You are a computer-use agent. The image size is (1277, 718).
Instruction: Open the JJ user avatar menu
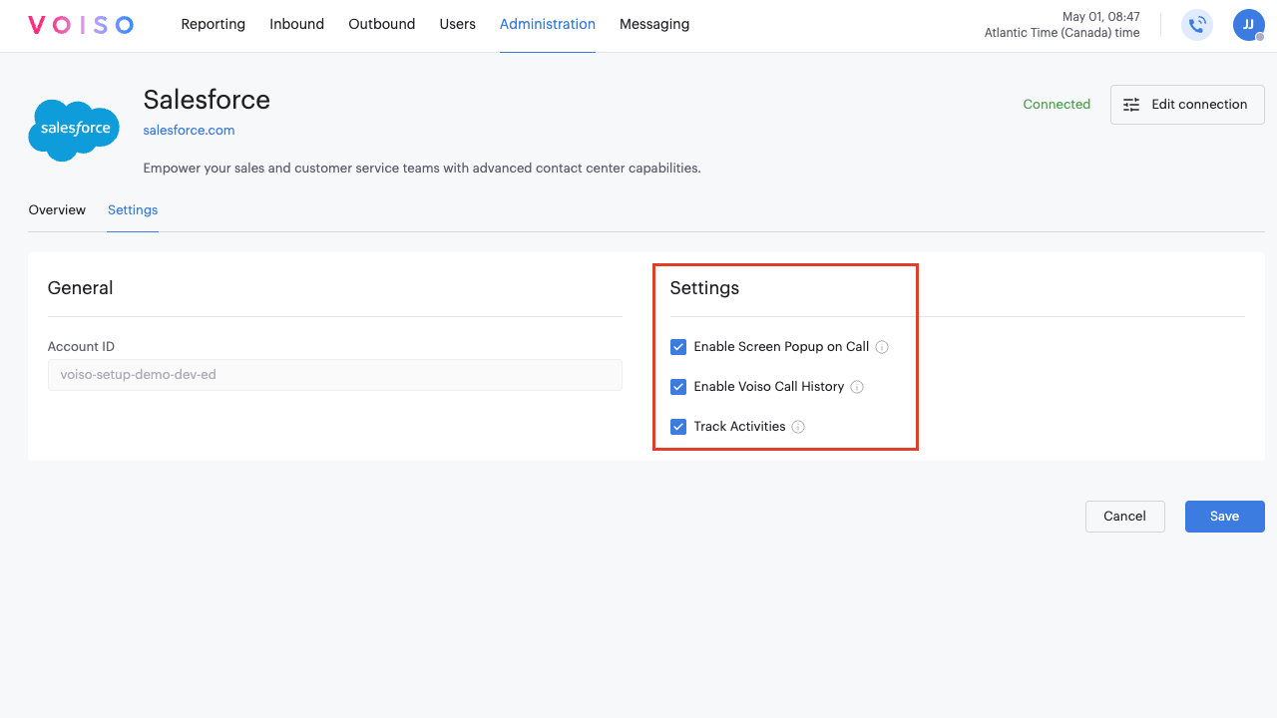tap(1248, 25)
